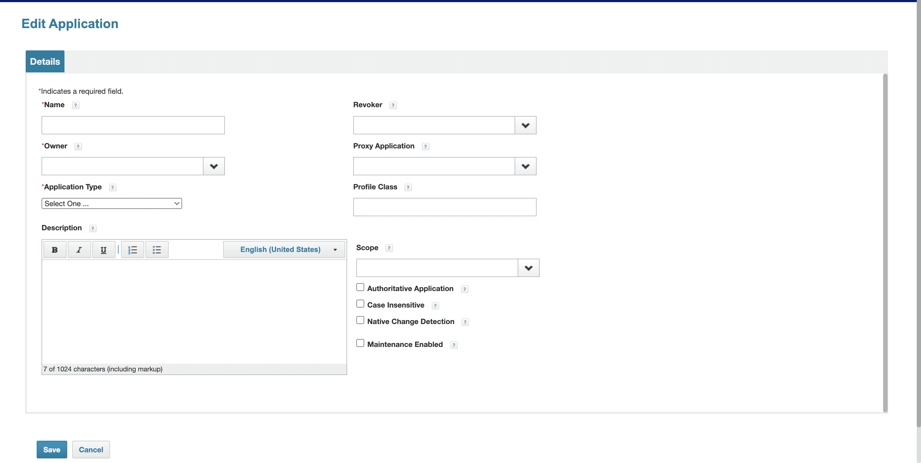Screen dimensions: 921x463
Task: Insert a numbered list in the Description
Action: pyautogui.click(x=132, y=249)
